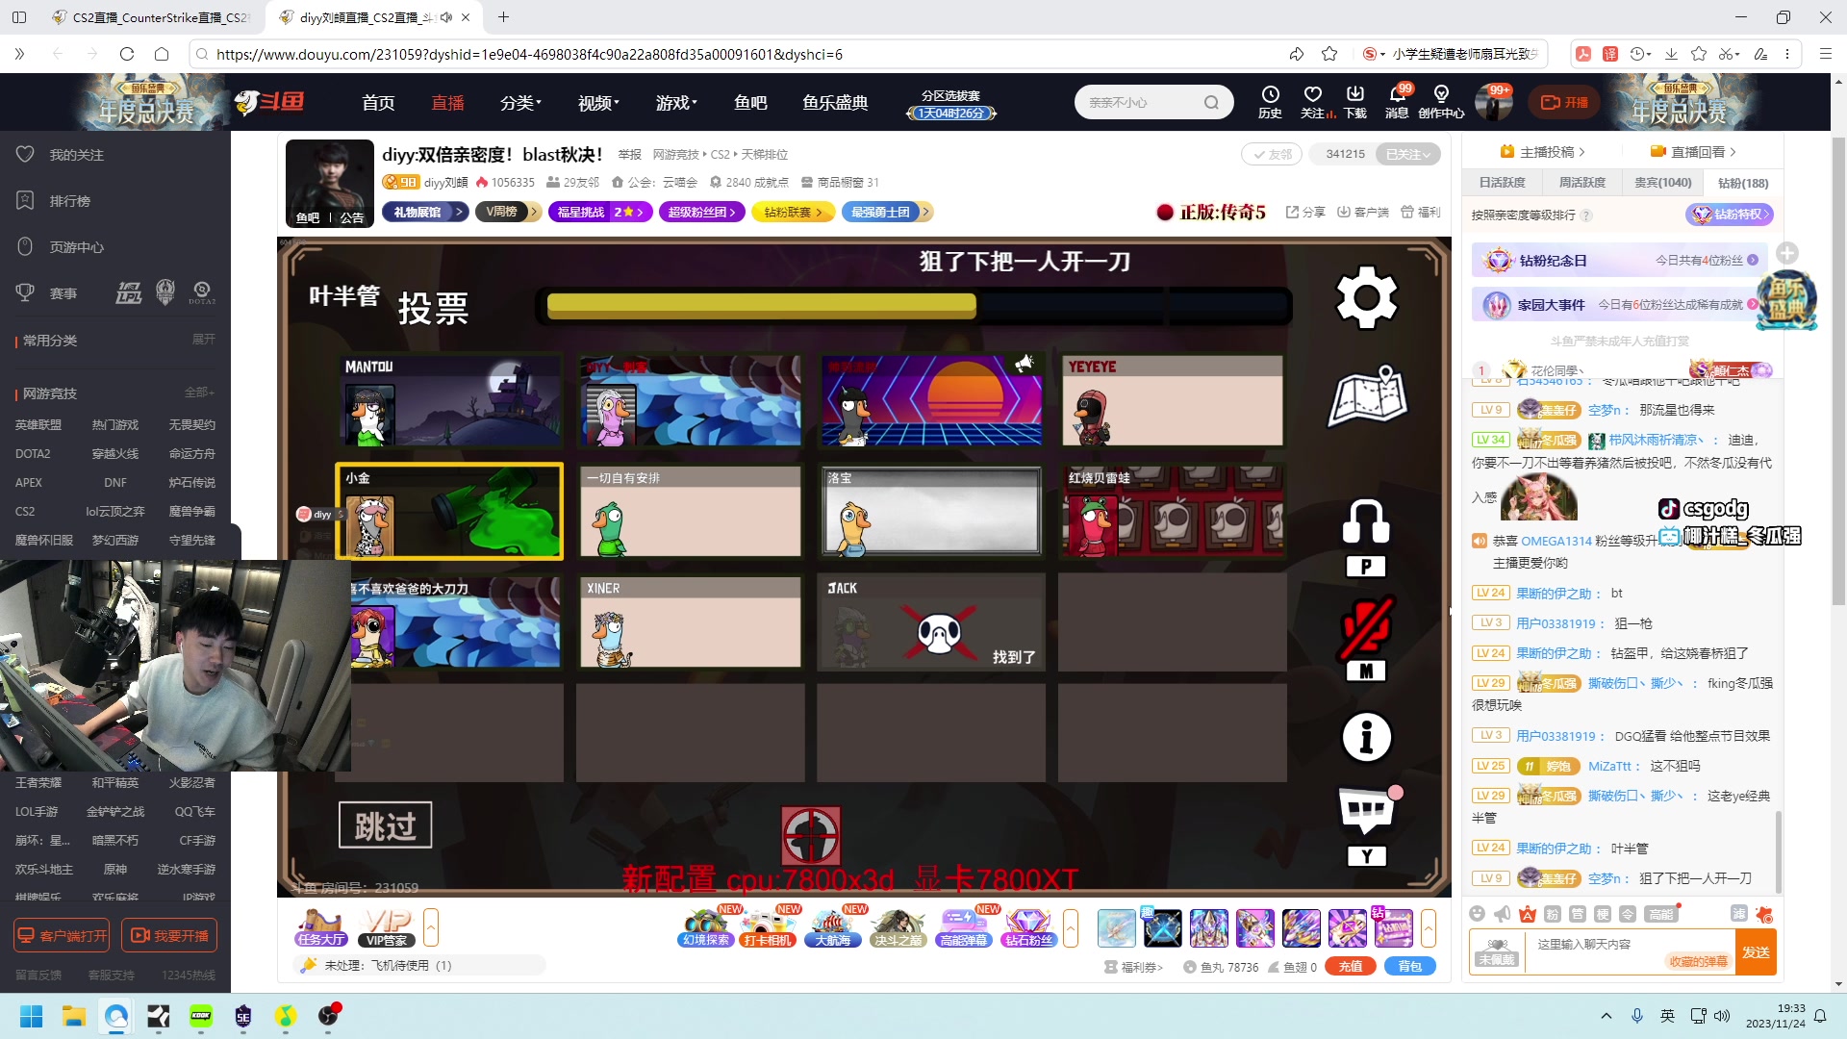Screen dimensions: 1847x1039
Task: Open File Explorer from the taskbar
Action: point(74,1016)
